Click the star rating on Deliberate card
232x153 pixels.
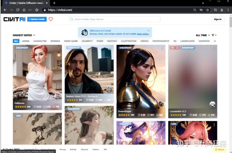[23, 106]
